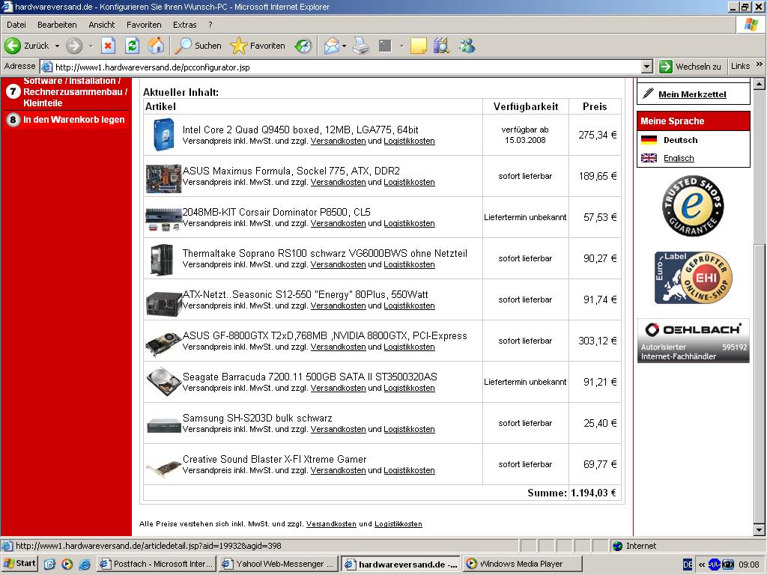Viewport: 767px width, 575px height.
Task: Switch site language to Englisch
Action: tap(679, 158)
